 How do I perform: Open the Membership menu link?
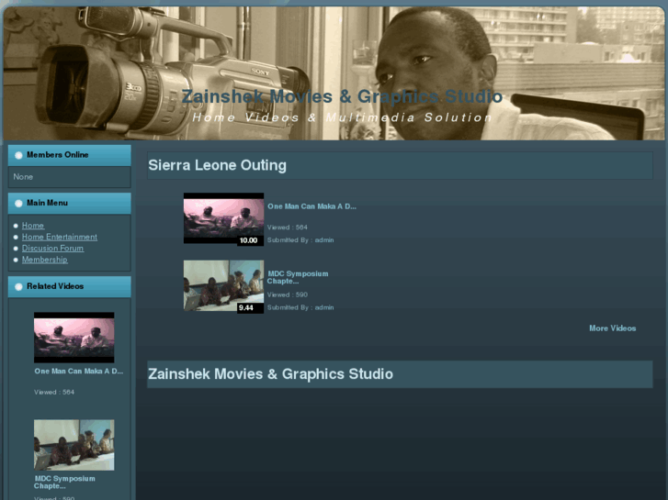(x=45, y=260)
